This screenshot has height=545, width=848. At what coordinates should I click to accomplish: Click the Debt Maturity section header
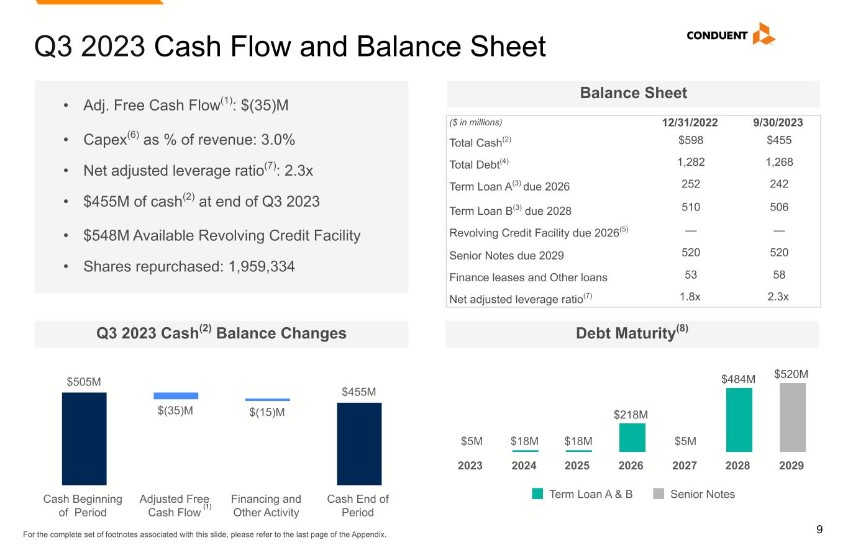[x=632, y=334]
